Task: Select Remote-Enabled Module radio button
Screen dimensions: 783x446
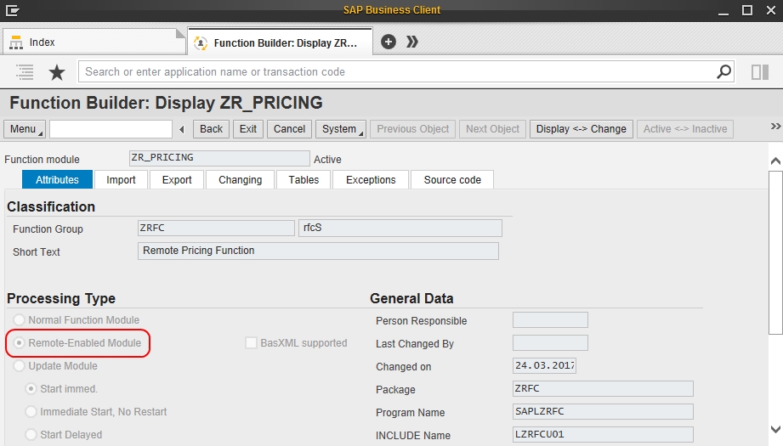Action: [x=19, y=342]
